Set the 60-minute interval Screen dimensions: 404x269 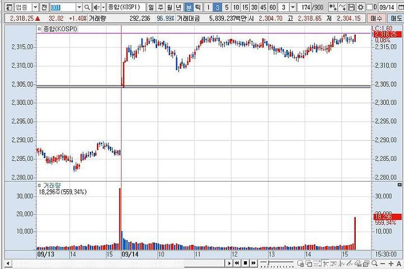273,7
